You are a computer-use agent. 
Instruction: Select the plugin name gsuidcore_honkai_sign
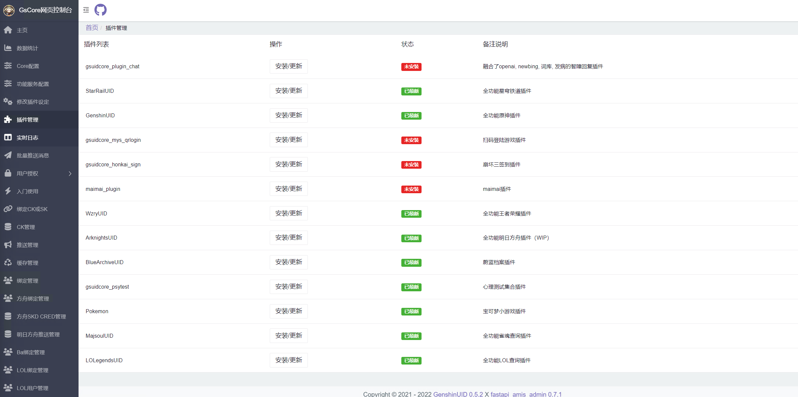(x=113, y=164)
